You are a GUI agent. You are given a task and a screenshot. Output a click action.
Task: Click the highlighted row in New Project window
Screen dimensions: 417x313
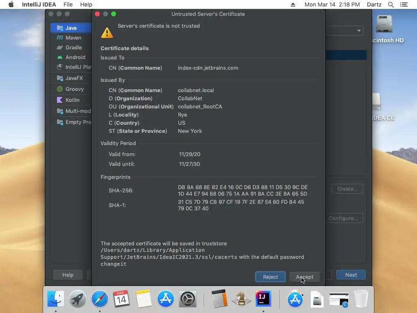(x=346, y=55)
